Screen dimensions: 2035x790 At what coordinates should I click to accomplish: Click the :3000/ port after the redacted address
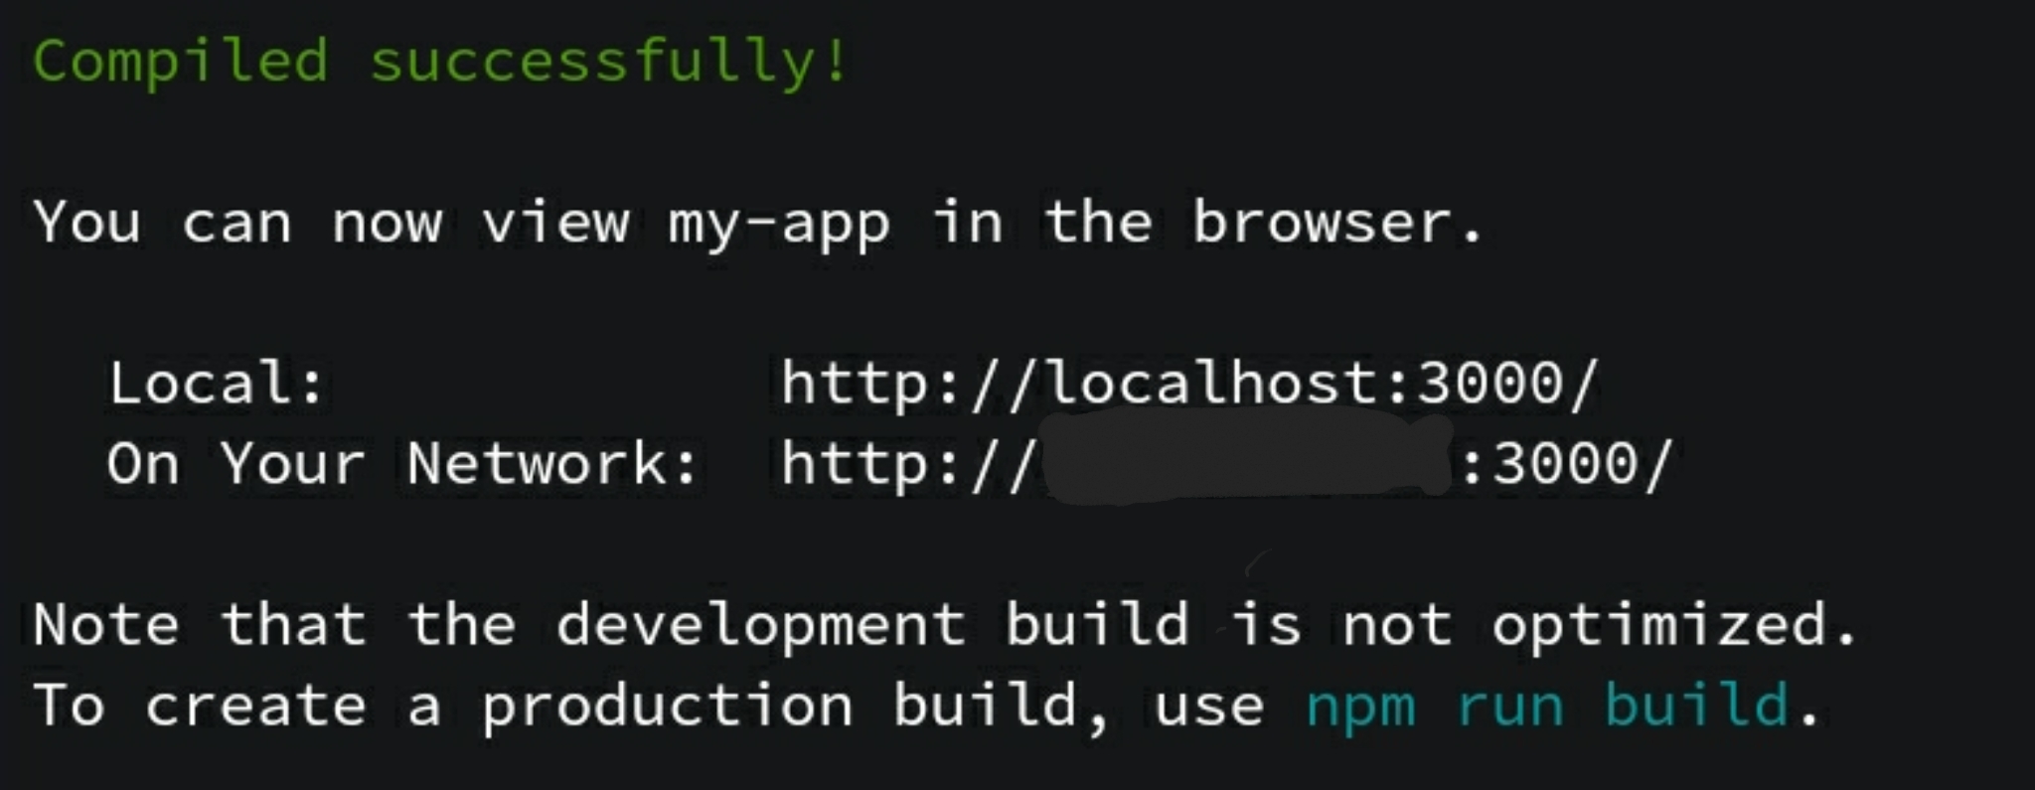[1567, 464]
